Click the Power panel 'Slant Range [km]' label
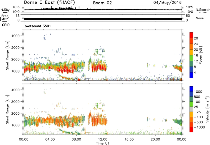The width and height of the screenshot is (210, 145). point(7,55)
